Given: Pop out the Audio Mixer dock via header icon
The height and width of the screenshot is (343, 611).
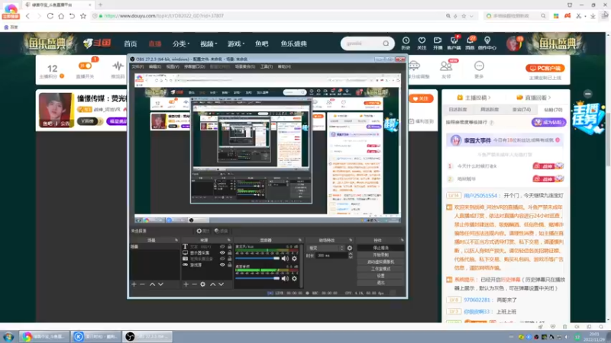Looking at the screenshot, I should [x=299, y=240].
